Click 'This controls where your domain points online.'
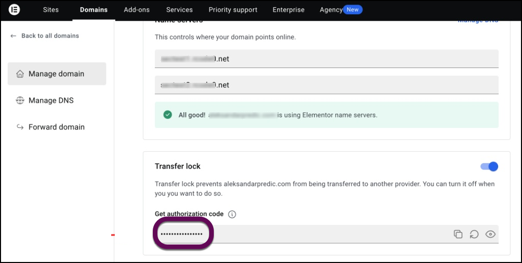522x263 pixels. pyautogui.click(x=225, y=37)
